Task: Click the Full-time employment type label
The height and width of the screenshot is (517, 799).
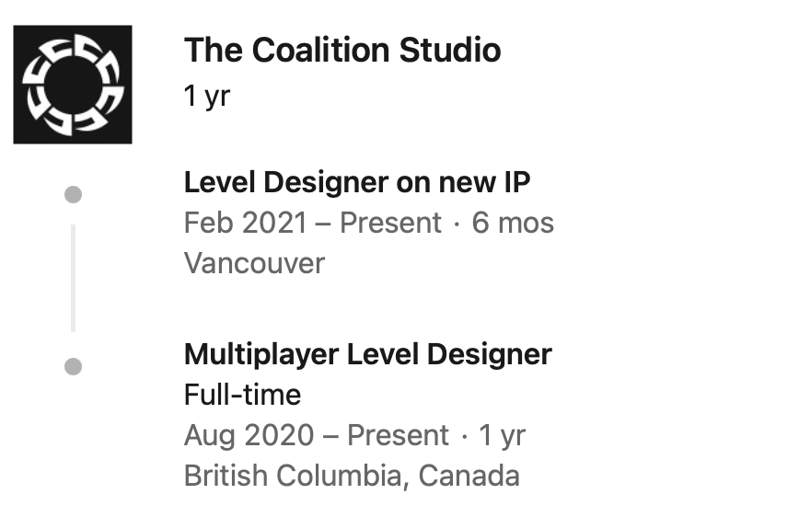Action: (242, 396)
